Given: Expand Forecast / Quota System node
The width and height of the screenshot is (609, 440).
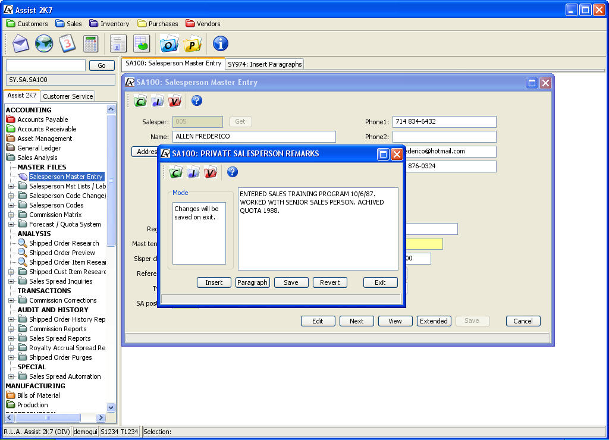Looking at the screenshot, I should (11, 225).
